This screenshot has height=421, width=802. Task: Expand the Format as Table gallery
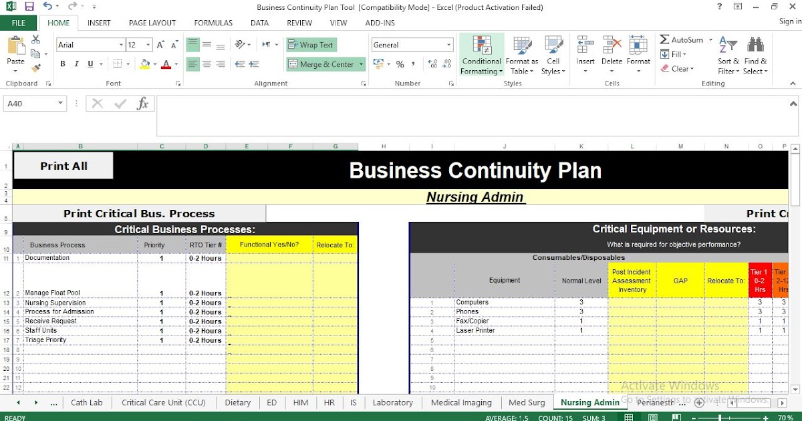point(522,55)
